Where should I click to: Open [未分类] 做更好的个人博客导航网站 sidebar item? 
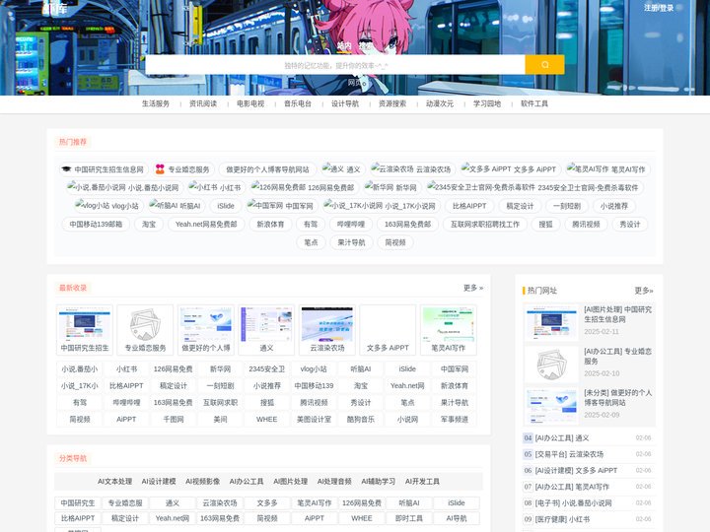(589, 404)
